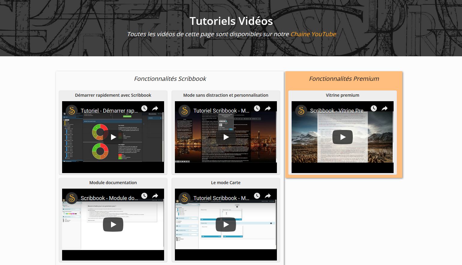Play the Le mode Carte video

coord(226,225)
